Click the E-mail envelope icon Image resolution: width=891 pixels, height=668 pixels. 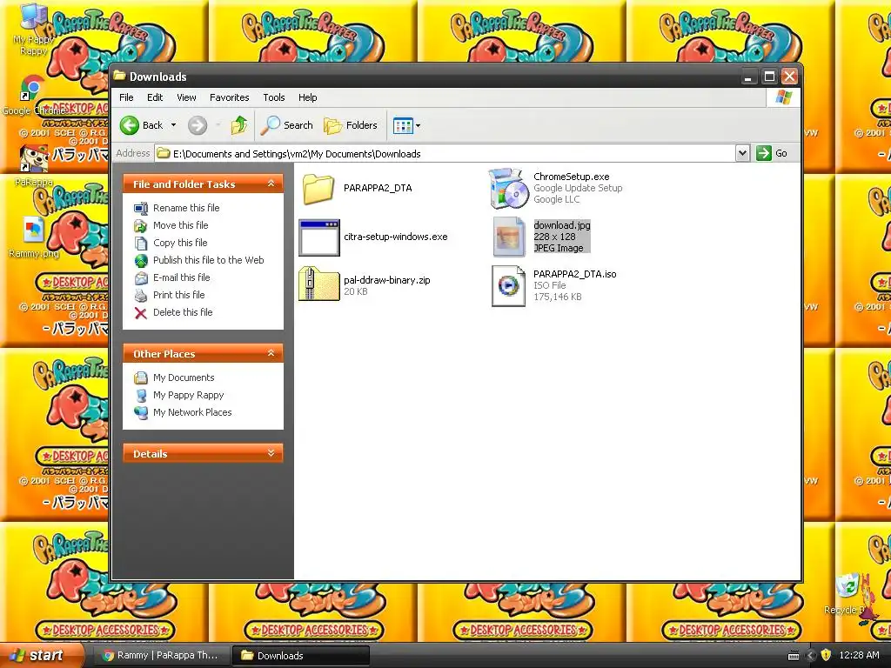[x=141, y=278]
